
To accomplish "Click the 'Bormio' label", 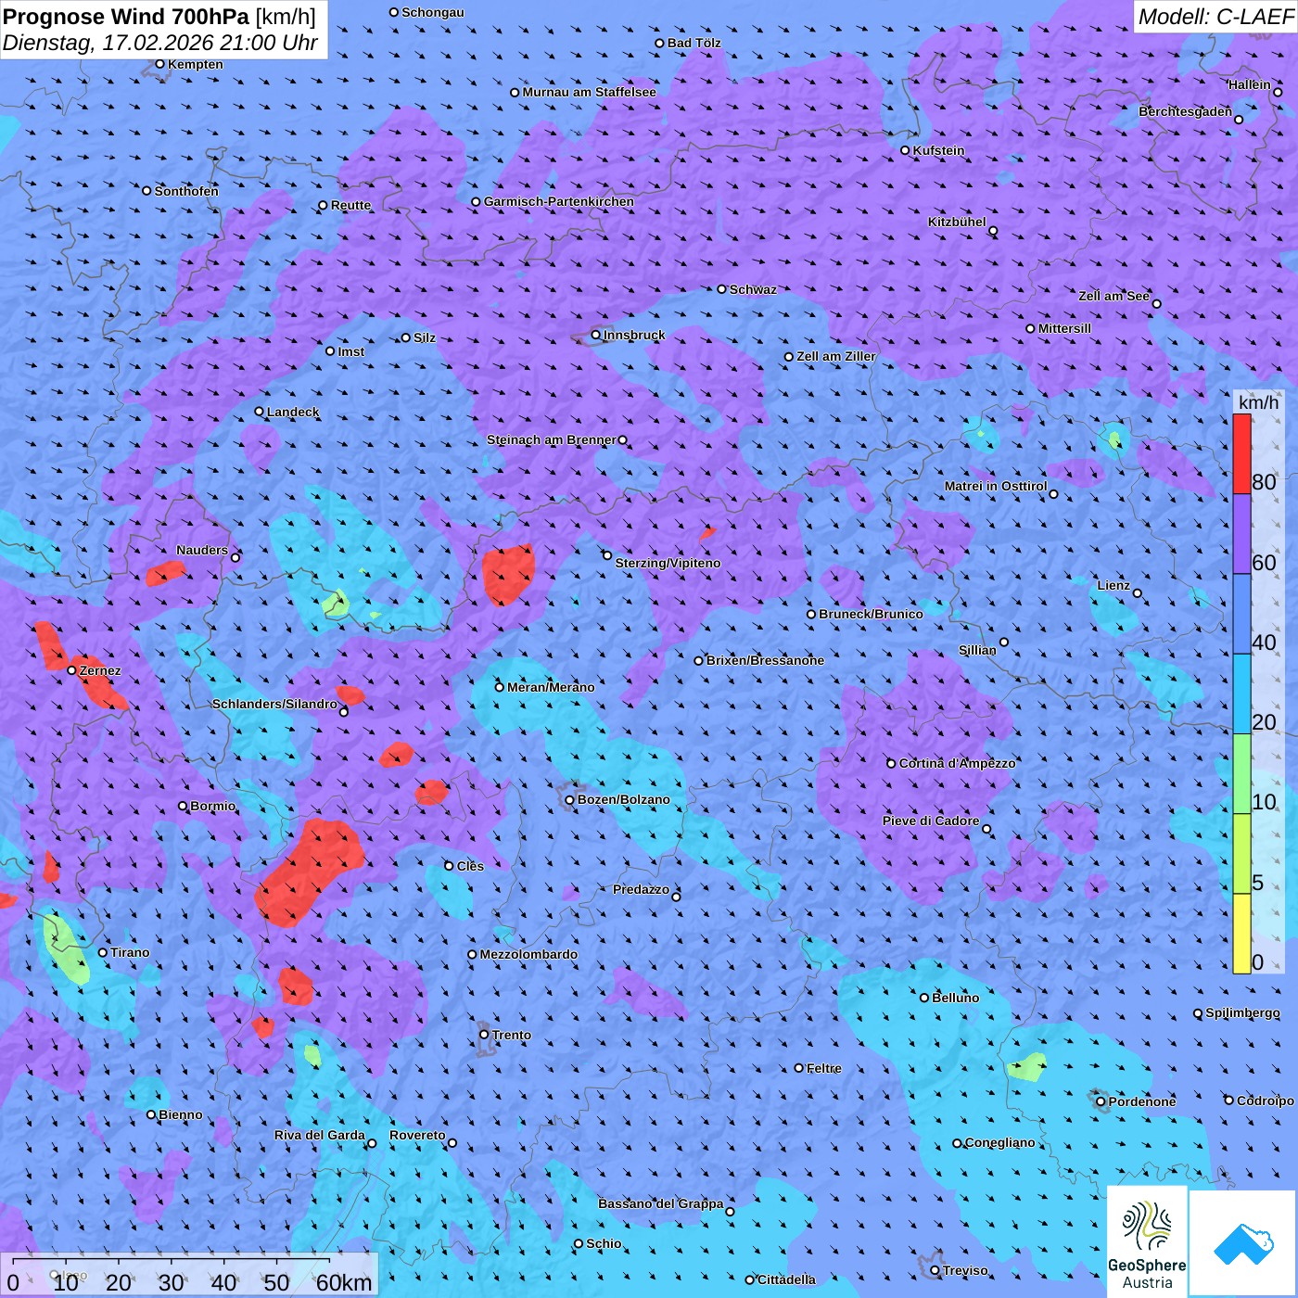I will click(212, 806).
